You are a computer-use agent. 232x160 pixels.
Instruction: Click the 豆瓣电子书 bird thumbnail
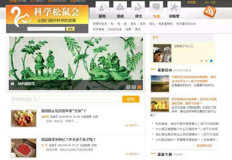pyautogui.click(x=162, y=53)
